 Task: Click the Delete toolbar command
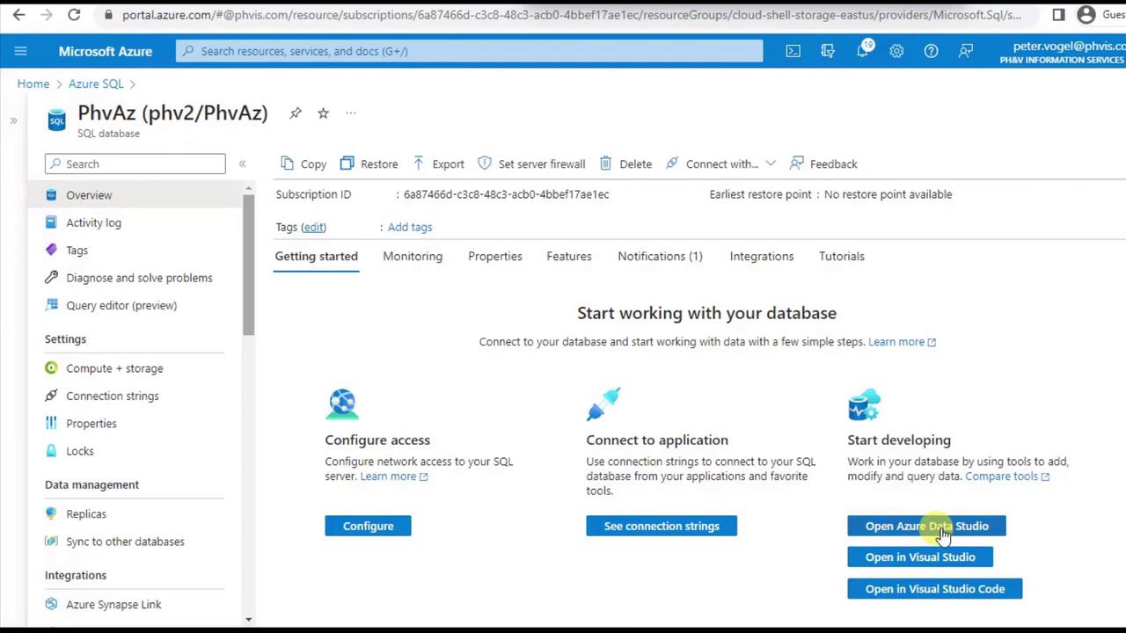(625, 164)
